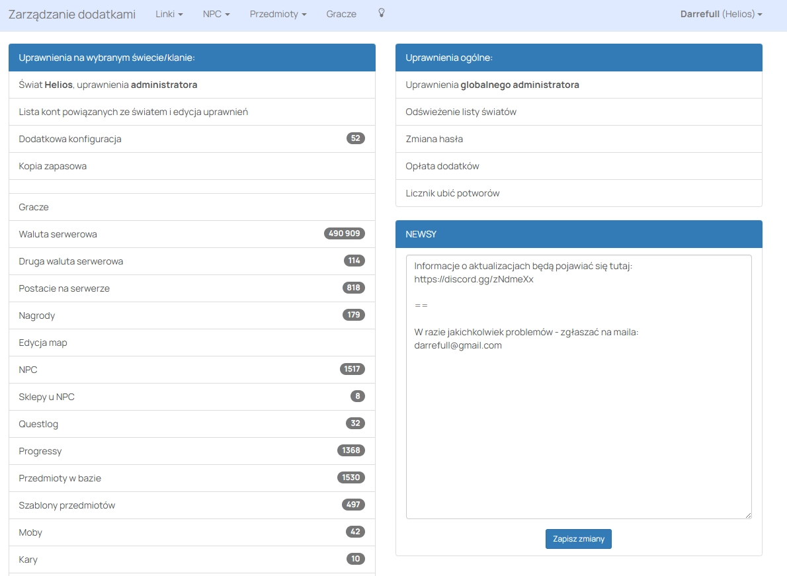Click the 1530 badge for Przedmioty w bazie
This screenshot has height=576, width=787.
click(x=351, y=477)
